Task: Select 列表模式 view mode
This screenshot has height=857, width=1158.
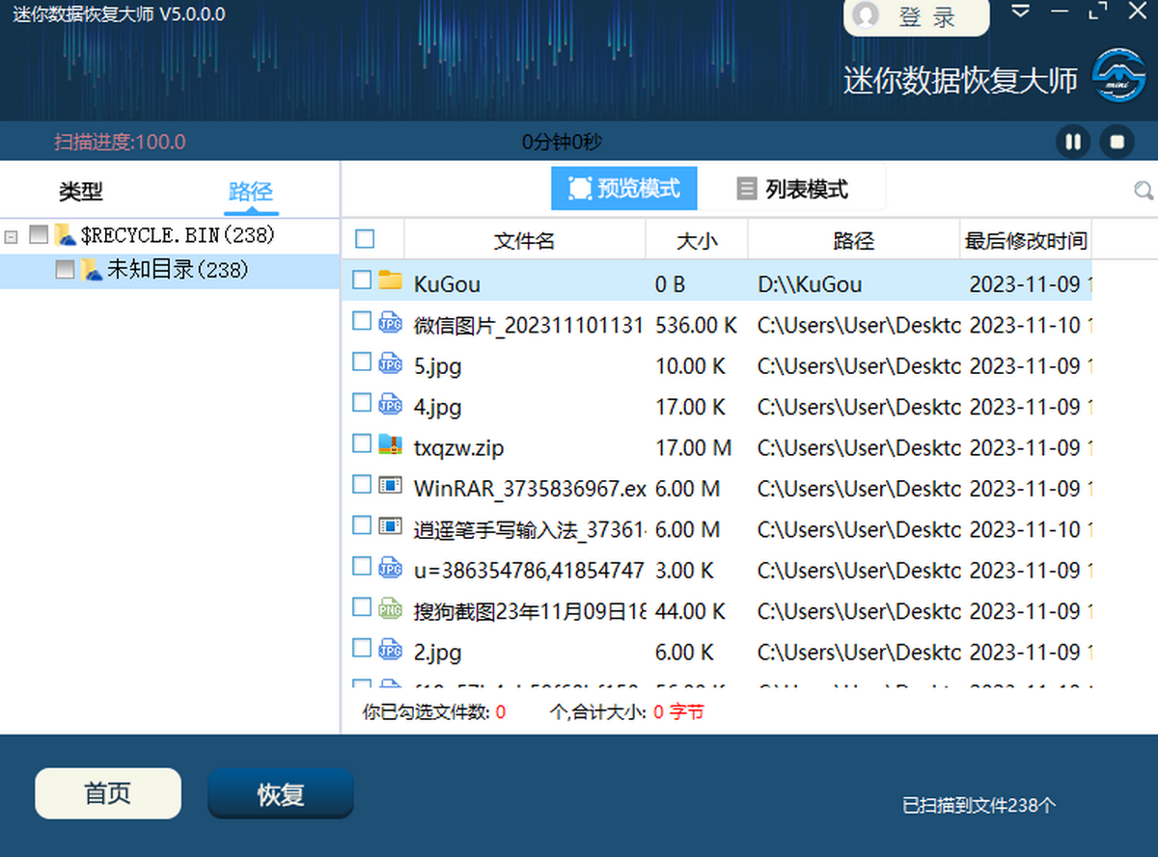Action: 791,189
